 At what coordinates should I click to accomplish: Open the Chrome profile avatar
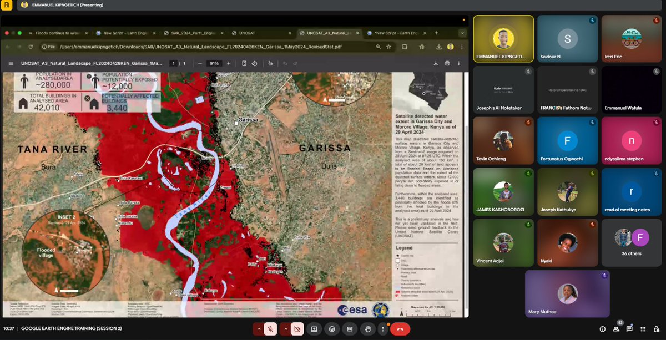pyautogui.click(x=450, y=47)
